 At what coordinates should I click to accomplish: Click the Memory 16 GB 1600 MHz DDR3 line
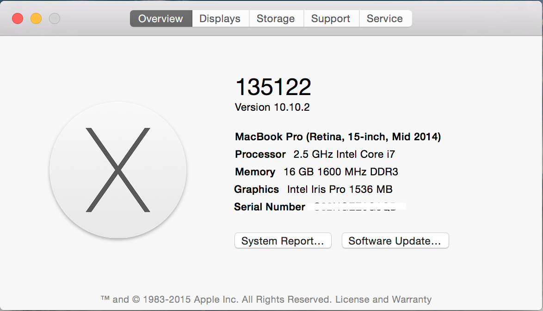[x=316, y=172]
